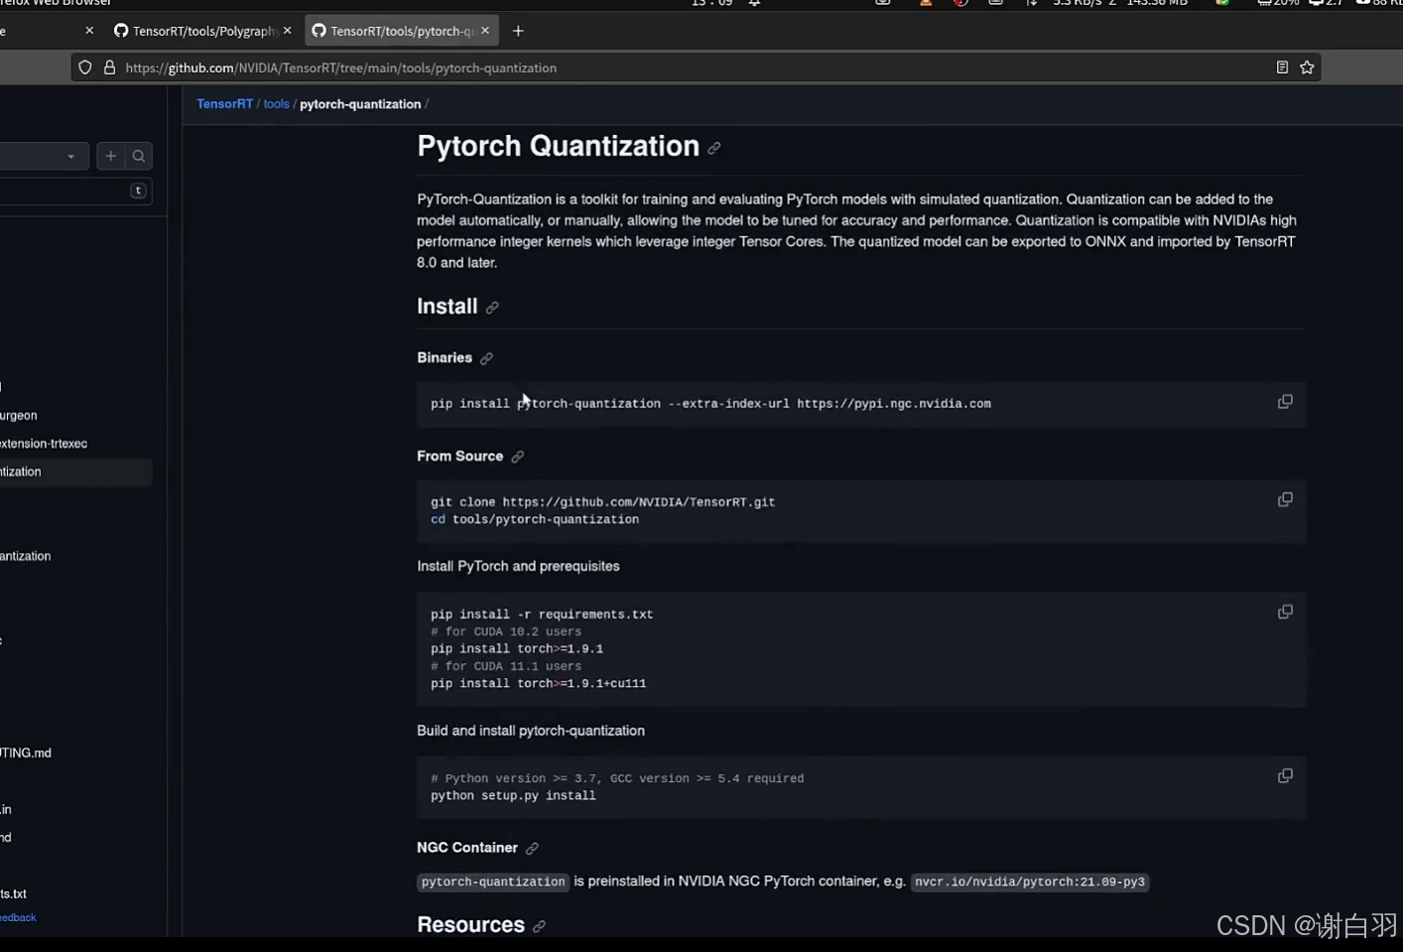Click the Install section heading
The image size is (1403, 952).
tap(447, 307)
